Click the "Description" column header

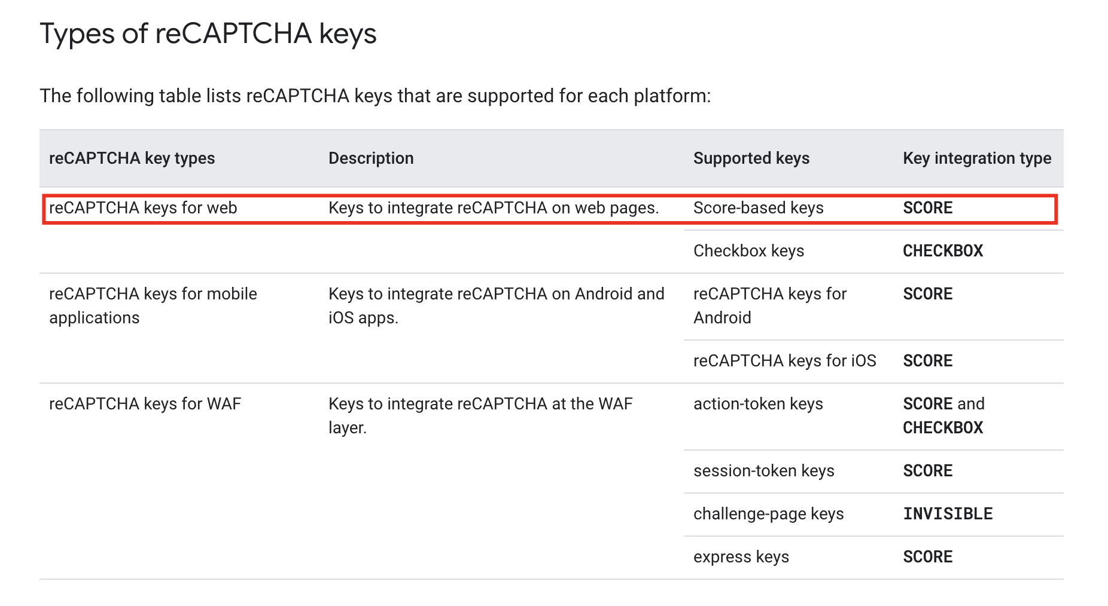(371, 158)
